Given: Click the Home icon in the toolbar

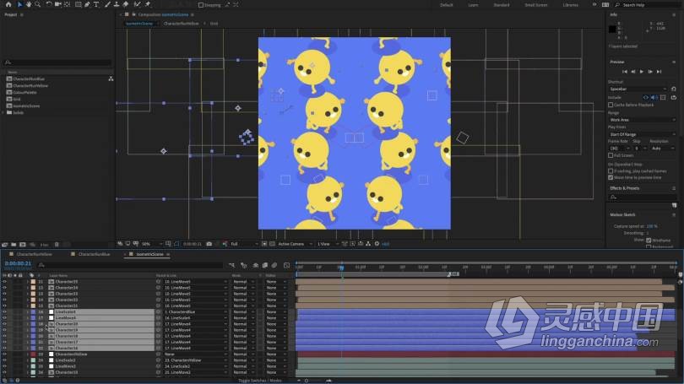Looking at the screenshot, I should [8, 4].
